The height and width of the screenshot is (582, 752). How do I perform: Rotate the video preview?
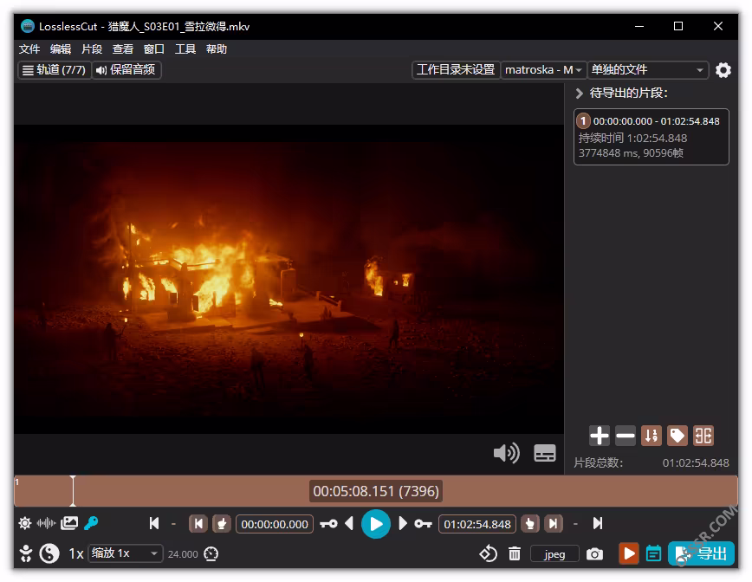coord(488,553)
